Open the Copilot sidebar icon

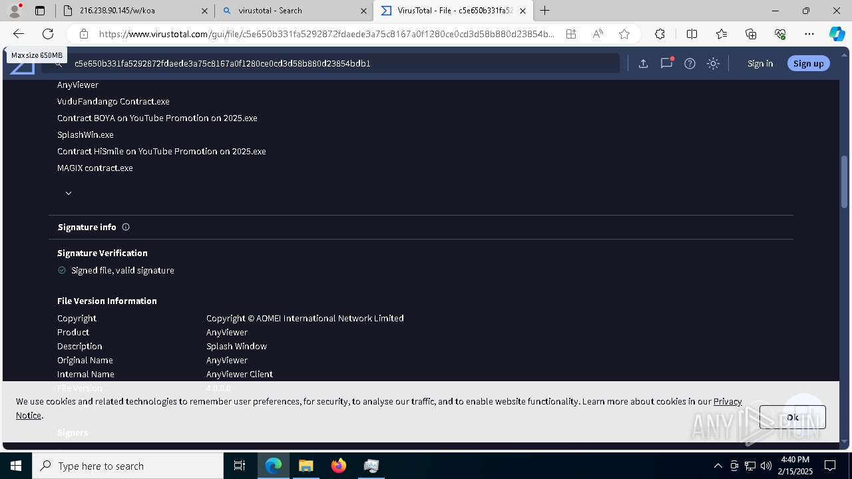(x=837, y=34)
